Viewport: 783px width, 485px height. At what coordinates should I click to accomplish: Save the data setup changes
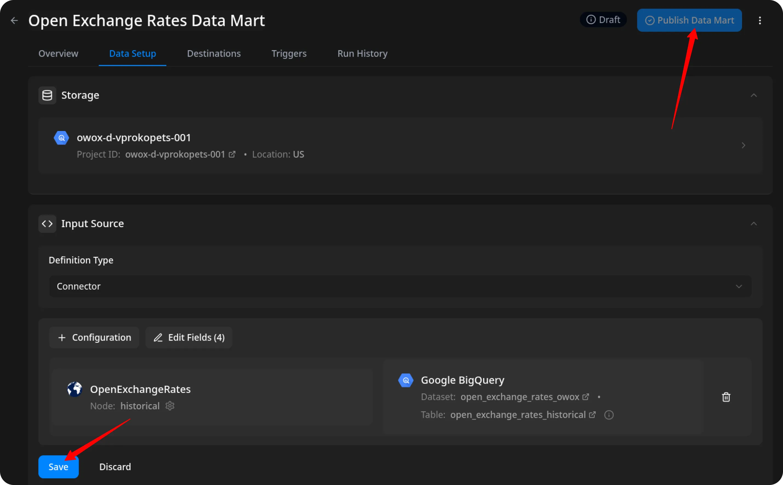click(58, 467)
